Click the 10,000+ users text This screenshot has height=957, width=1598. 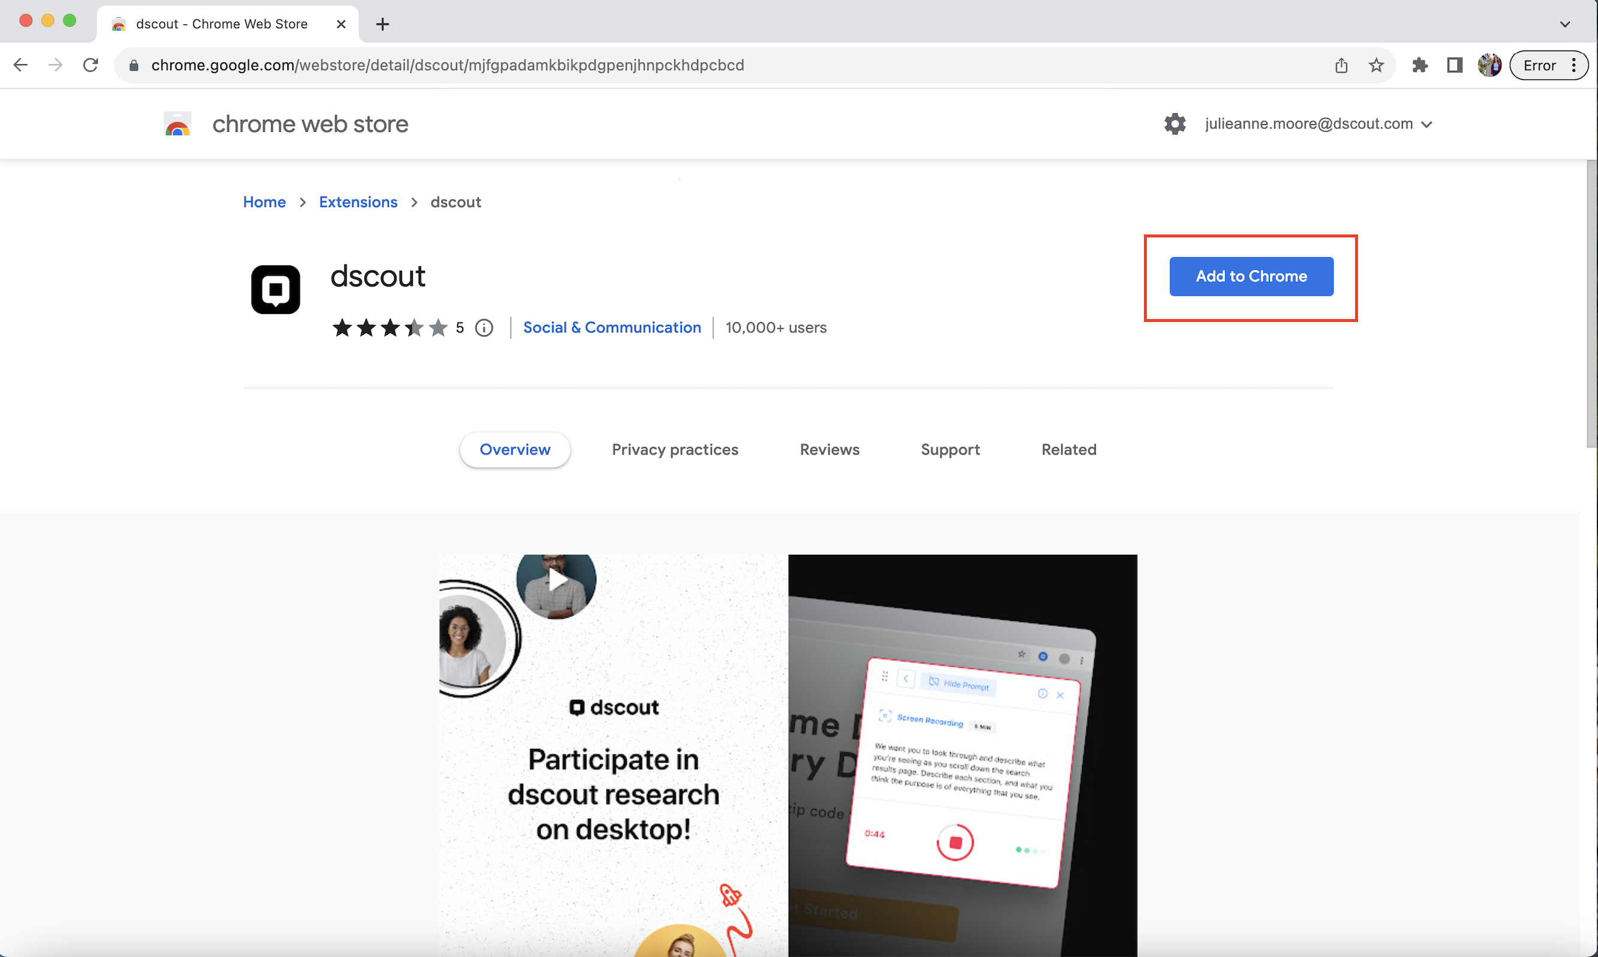pos(776,327)
